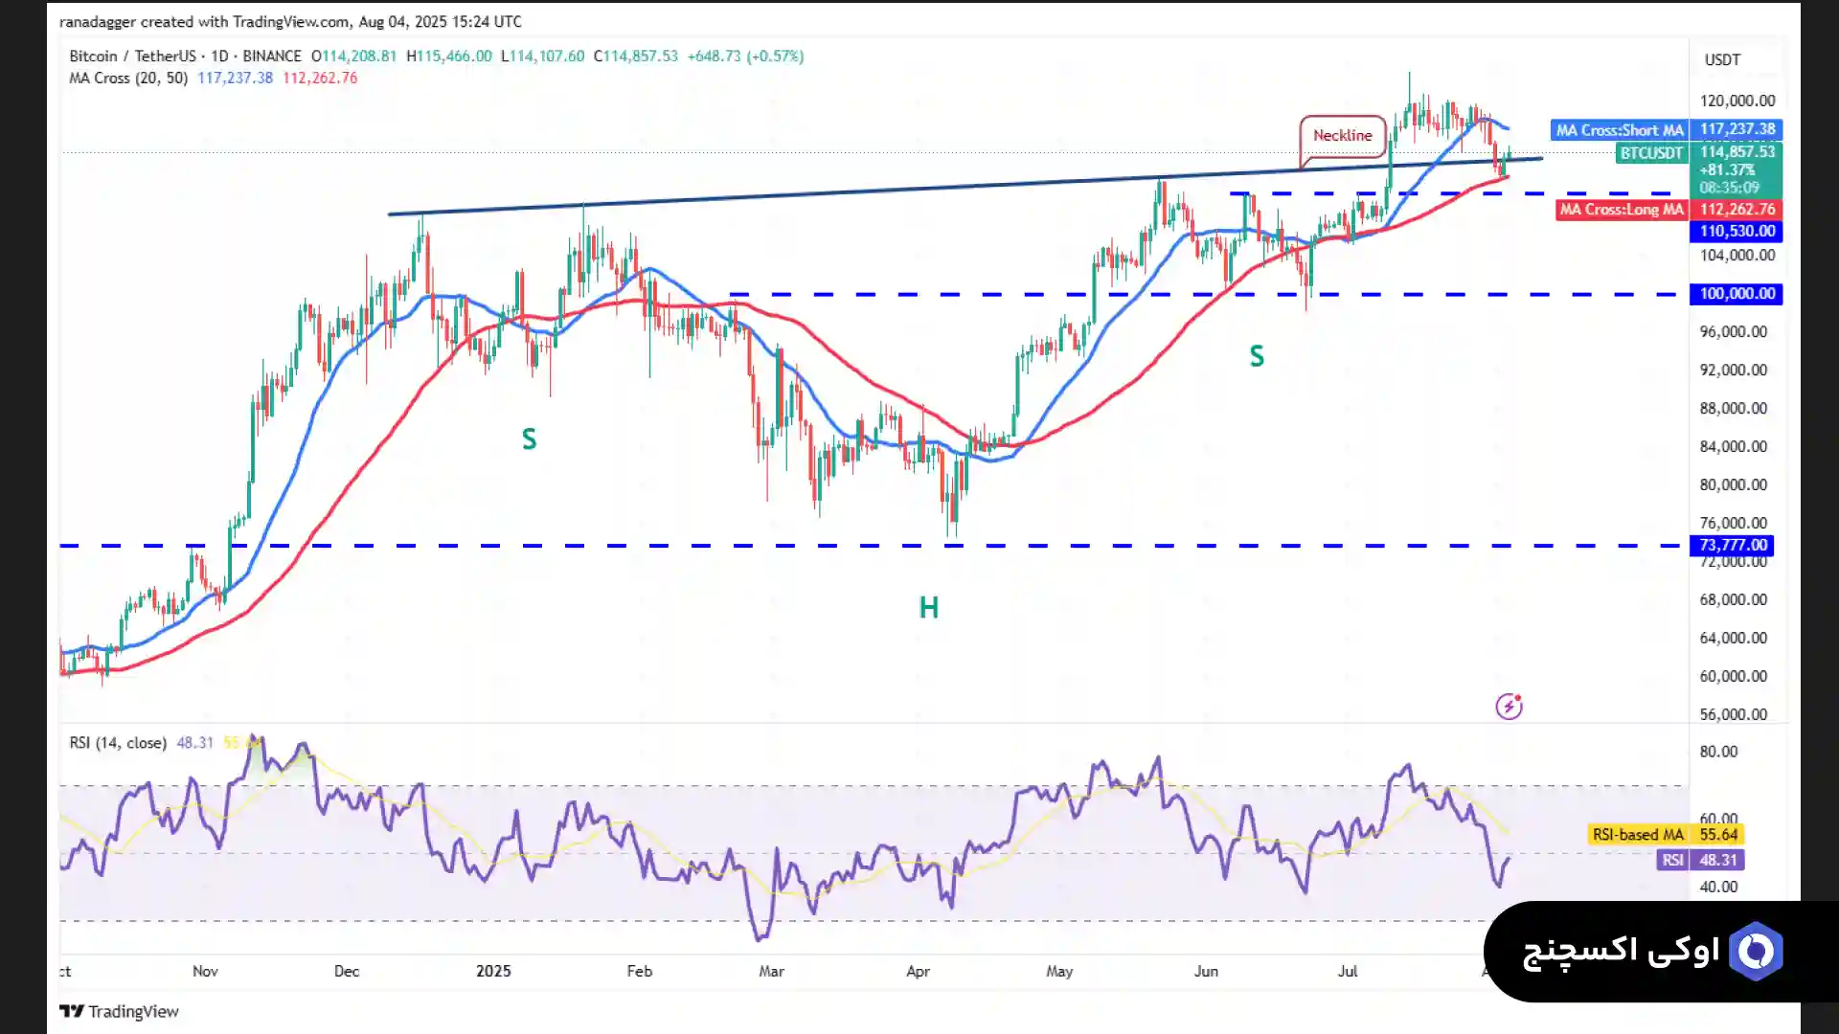Click the left S shoulder label
This screenshot has width=1839, height=1034.
(529, 439)
